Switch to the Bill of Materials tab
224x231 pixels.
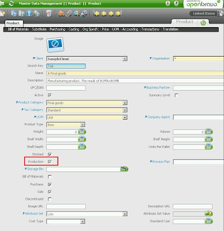[x=18, y=29]
